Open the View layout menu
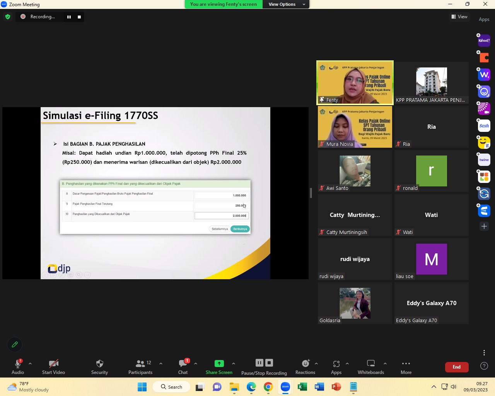The image size is (495, 396). coord(459,17)
